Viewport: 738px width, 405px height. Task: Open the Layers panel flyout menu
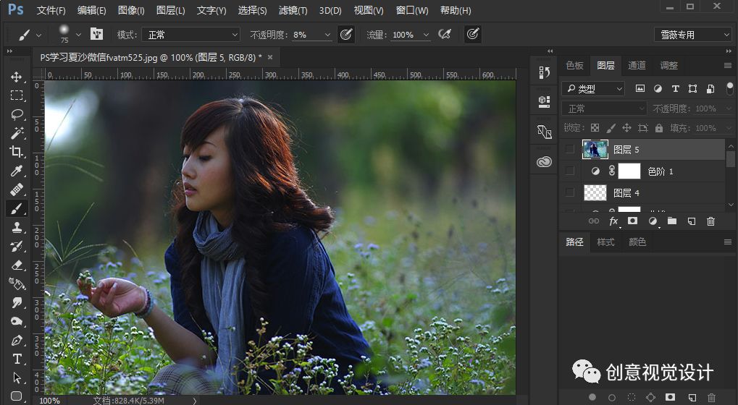pos(728,65)
